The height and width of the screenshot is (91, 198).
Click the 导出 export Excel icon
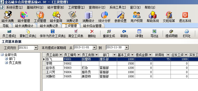(154, 31)
